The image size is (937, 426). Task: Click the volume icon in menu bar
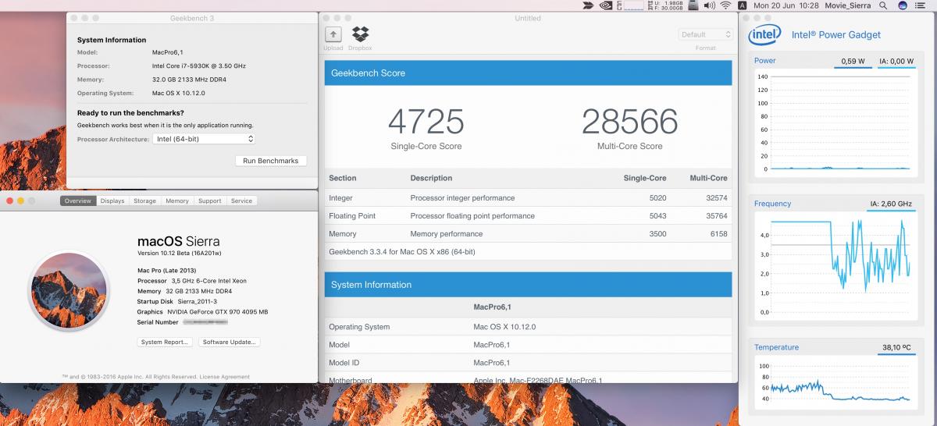pyautogui.click(x=709, y=5)
